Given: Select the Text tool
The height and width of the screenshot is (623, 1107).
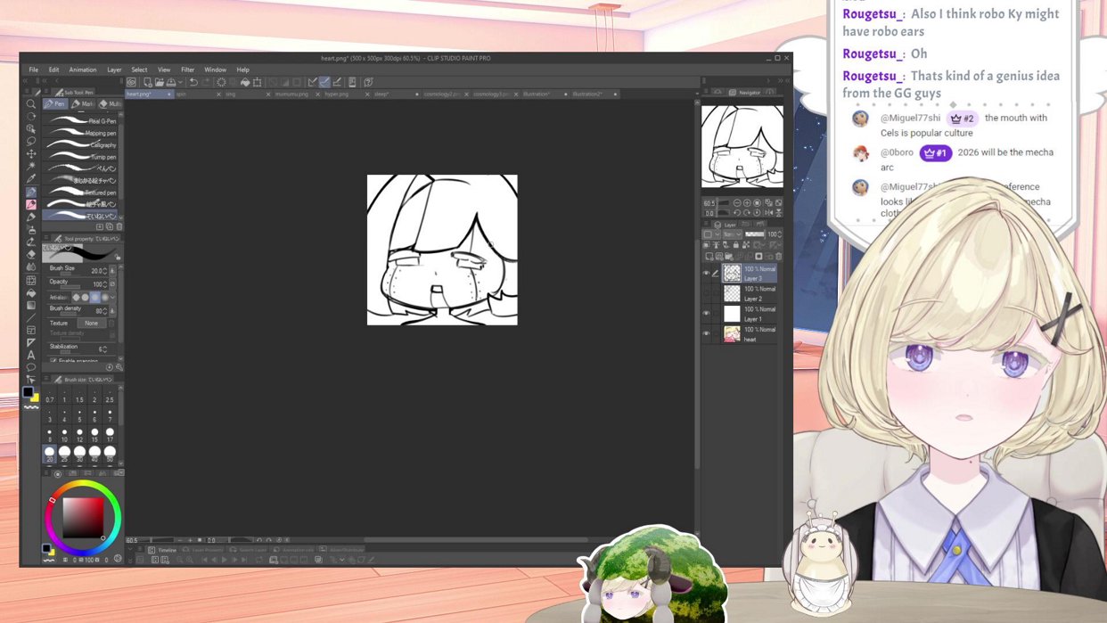Looking at the screenshot, I should pyautogui.click(x=30, y=355).
